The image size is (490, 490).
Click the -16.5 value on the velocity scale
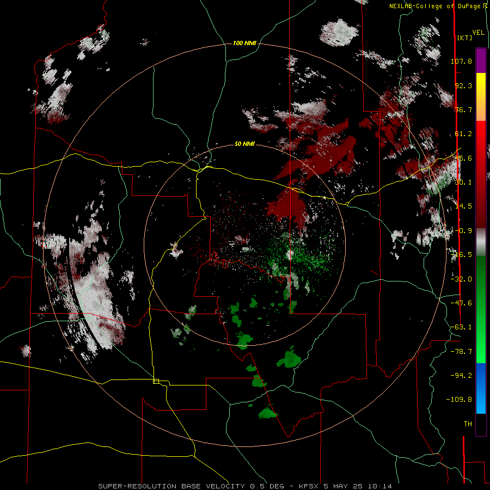click(x=461, y=255)
